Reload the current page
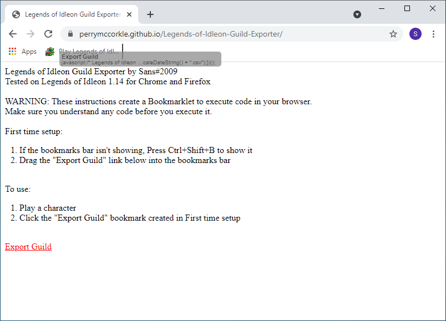The image size is (446, 321). tap(48, 34)
